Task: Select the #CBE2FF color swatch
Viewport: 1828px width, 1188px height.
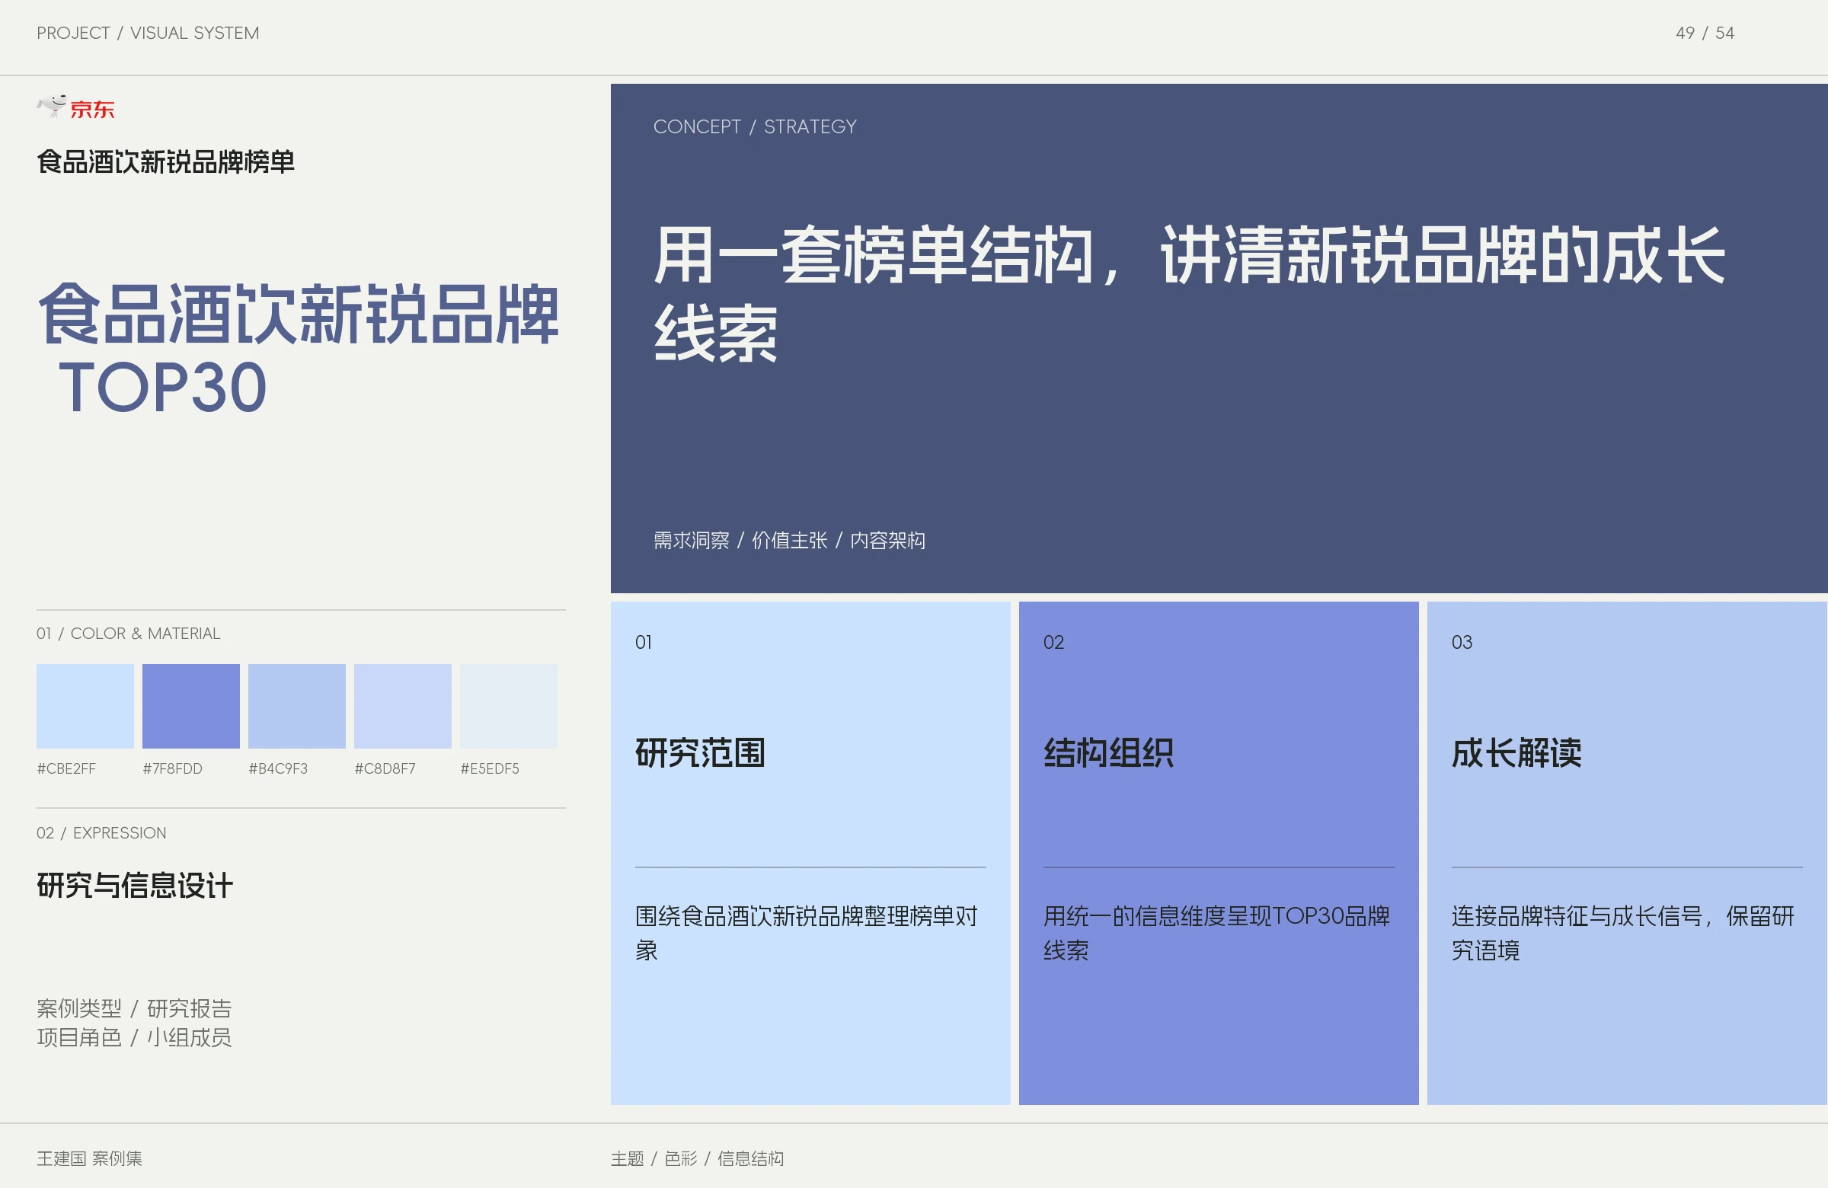Action: tap(85, 706)
